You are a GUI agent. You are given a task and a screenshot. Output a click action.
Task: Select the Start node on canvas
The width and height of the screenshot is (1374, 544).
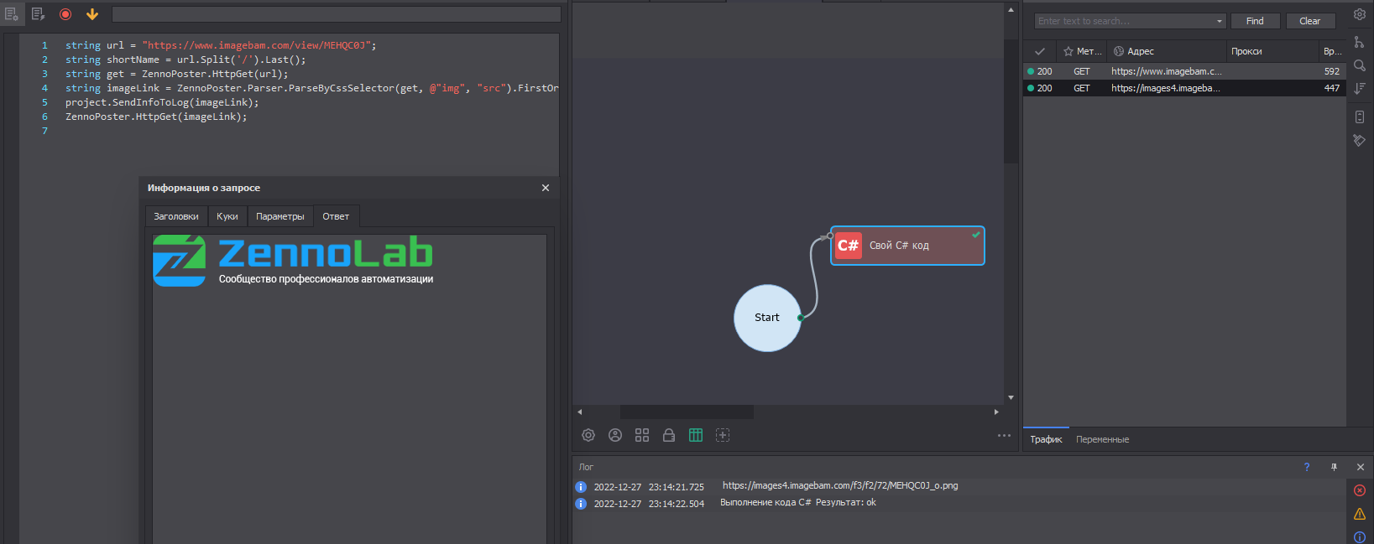767,318
